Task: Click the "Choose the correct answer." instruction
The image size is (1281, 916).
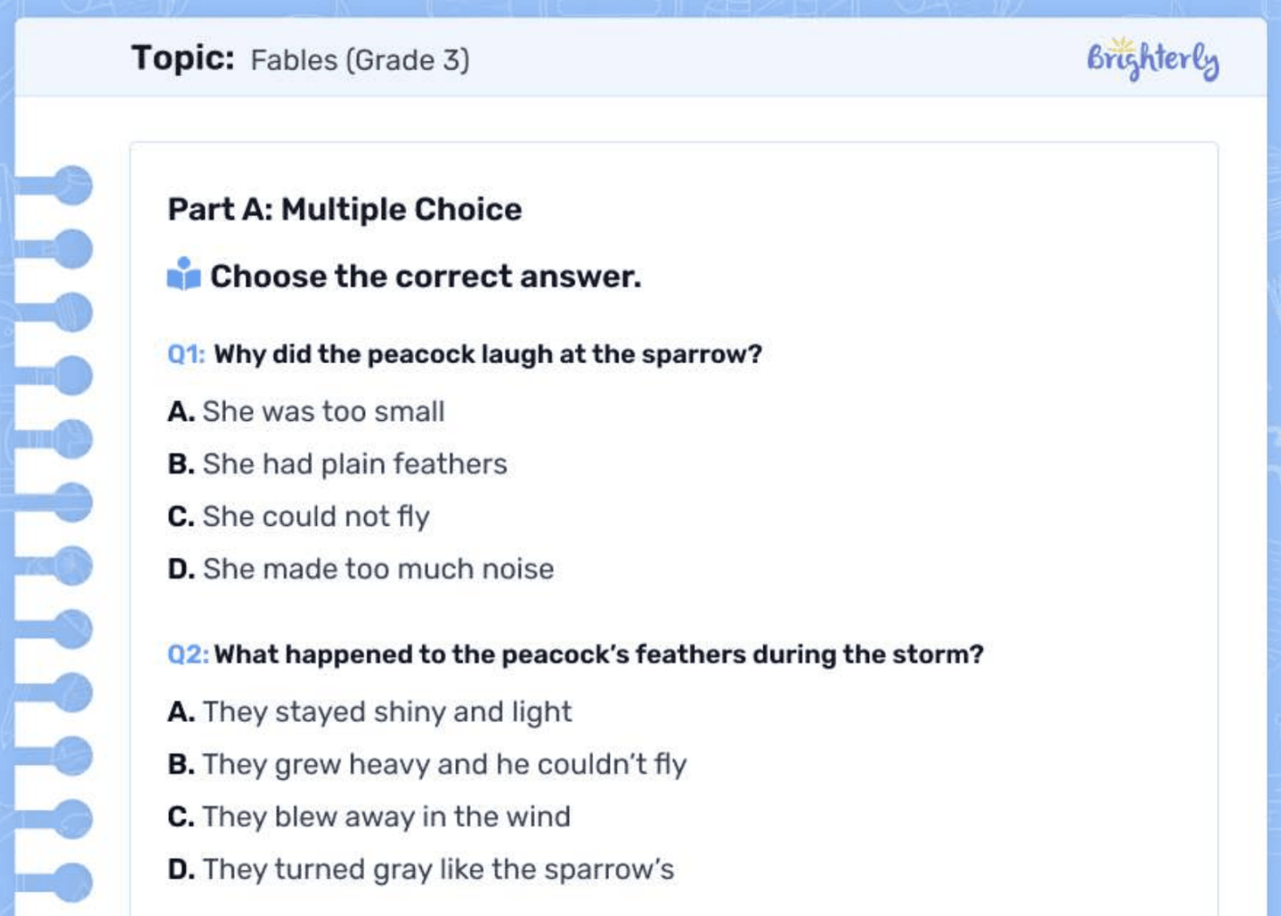Action: tap(425, 276)
